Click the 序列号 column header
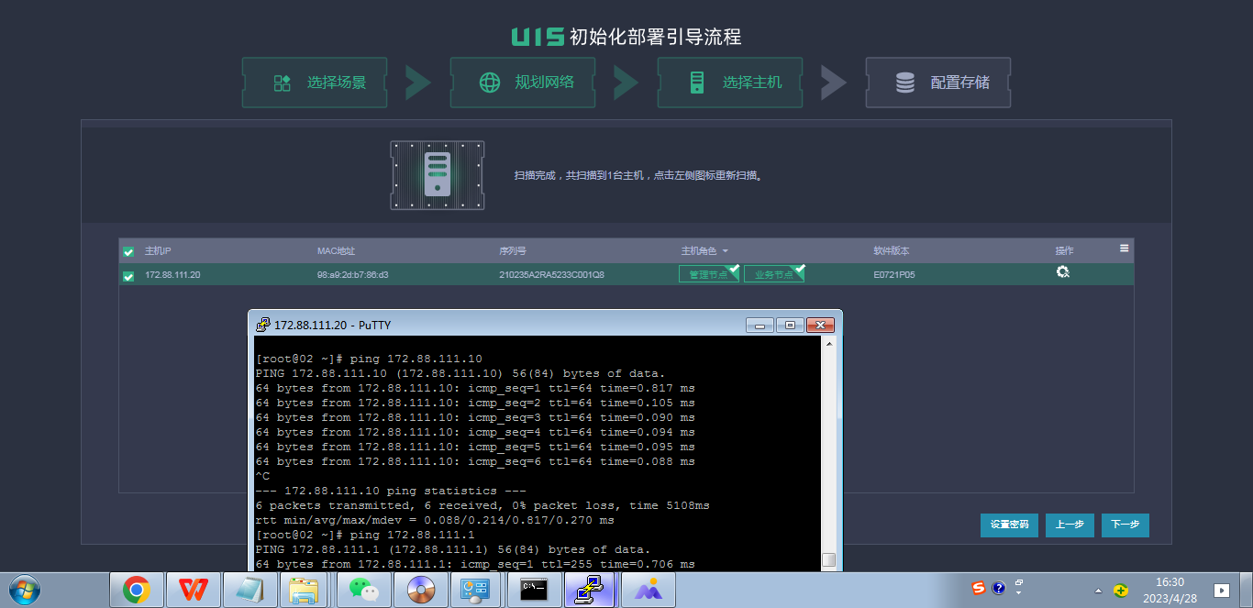Image resolution: width=1253 pixels, height=608 pixels. [x=513, y=251]
